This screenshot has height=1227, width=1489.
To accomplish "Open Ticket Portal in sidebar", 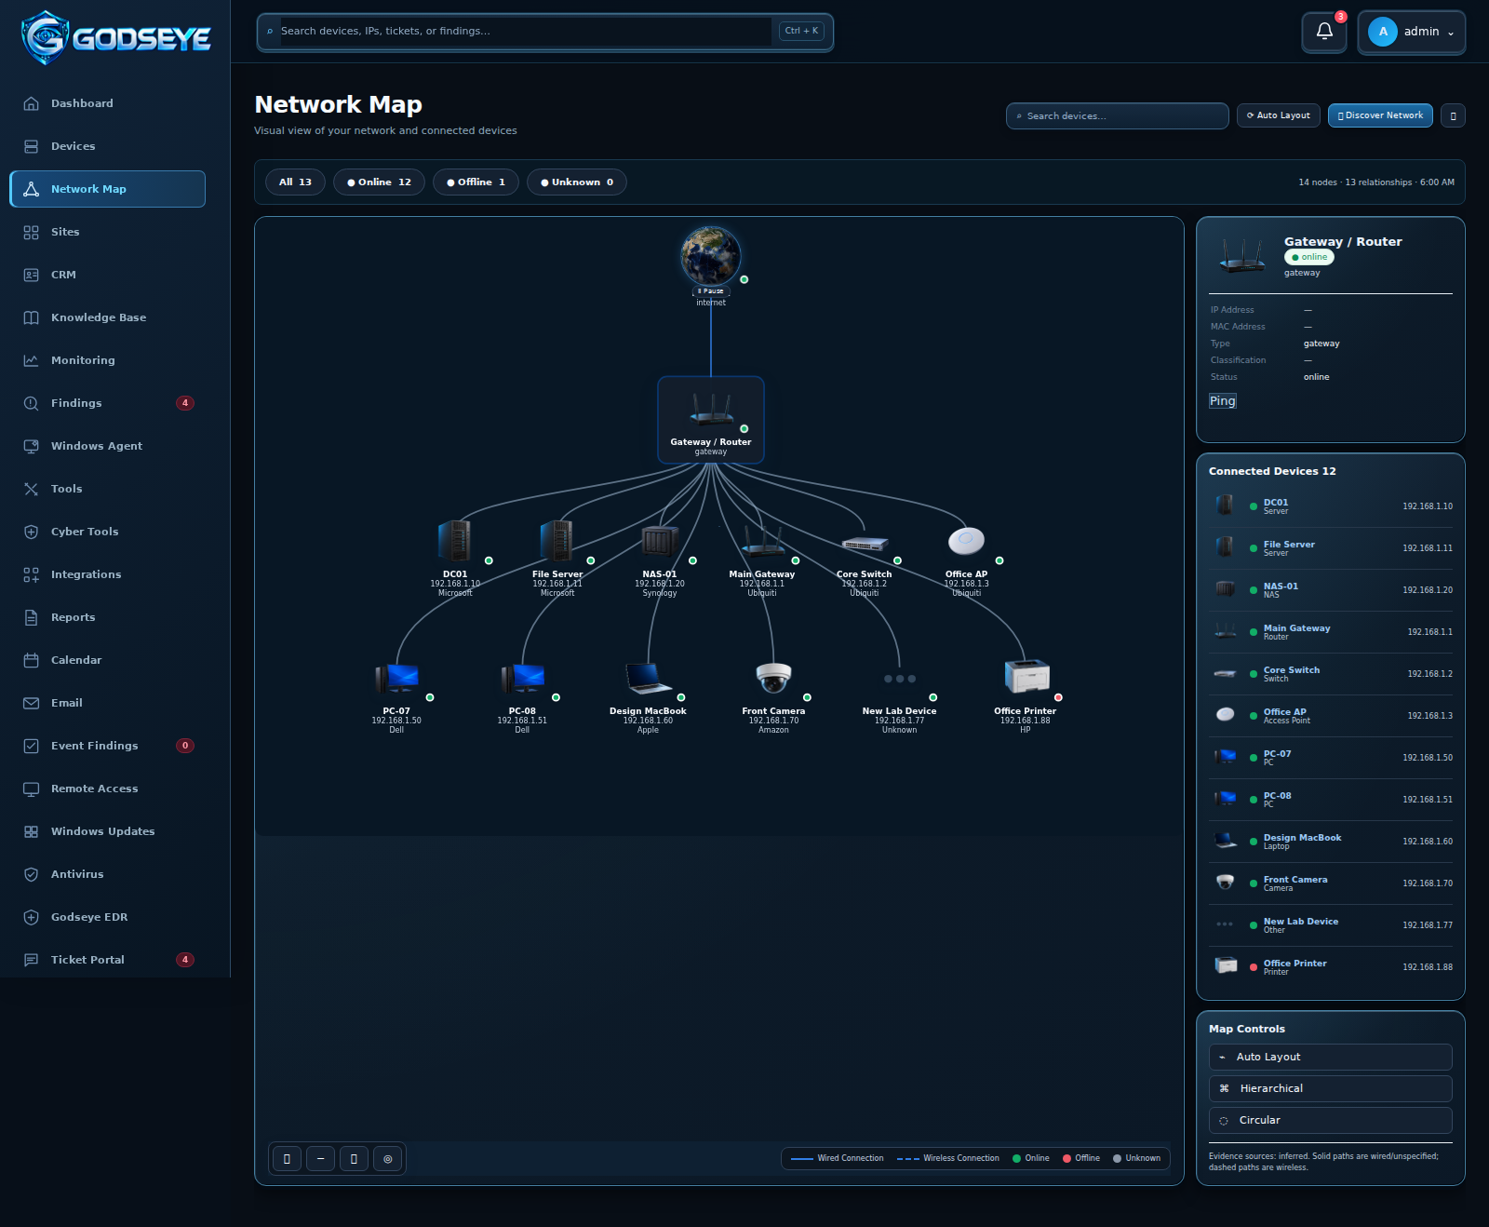I will 107,960.
